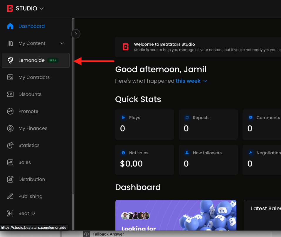Screen dimensions: 281x237
Task: Click the New followers person icon
Action: click(x=187, y=153)
